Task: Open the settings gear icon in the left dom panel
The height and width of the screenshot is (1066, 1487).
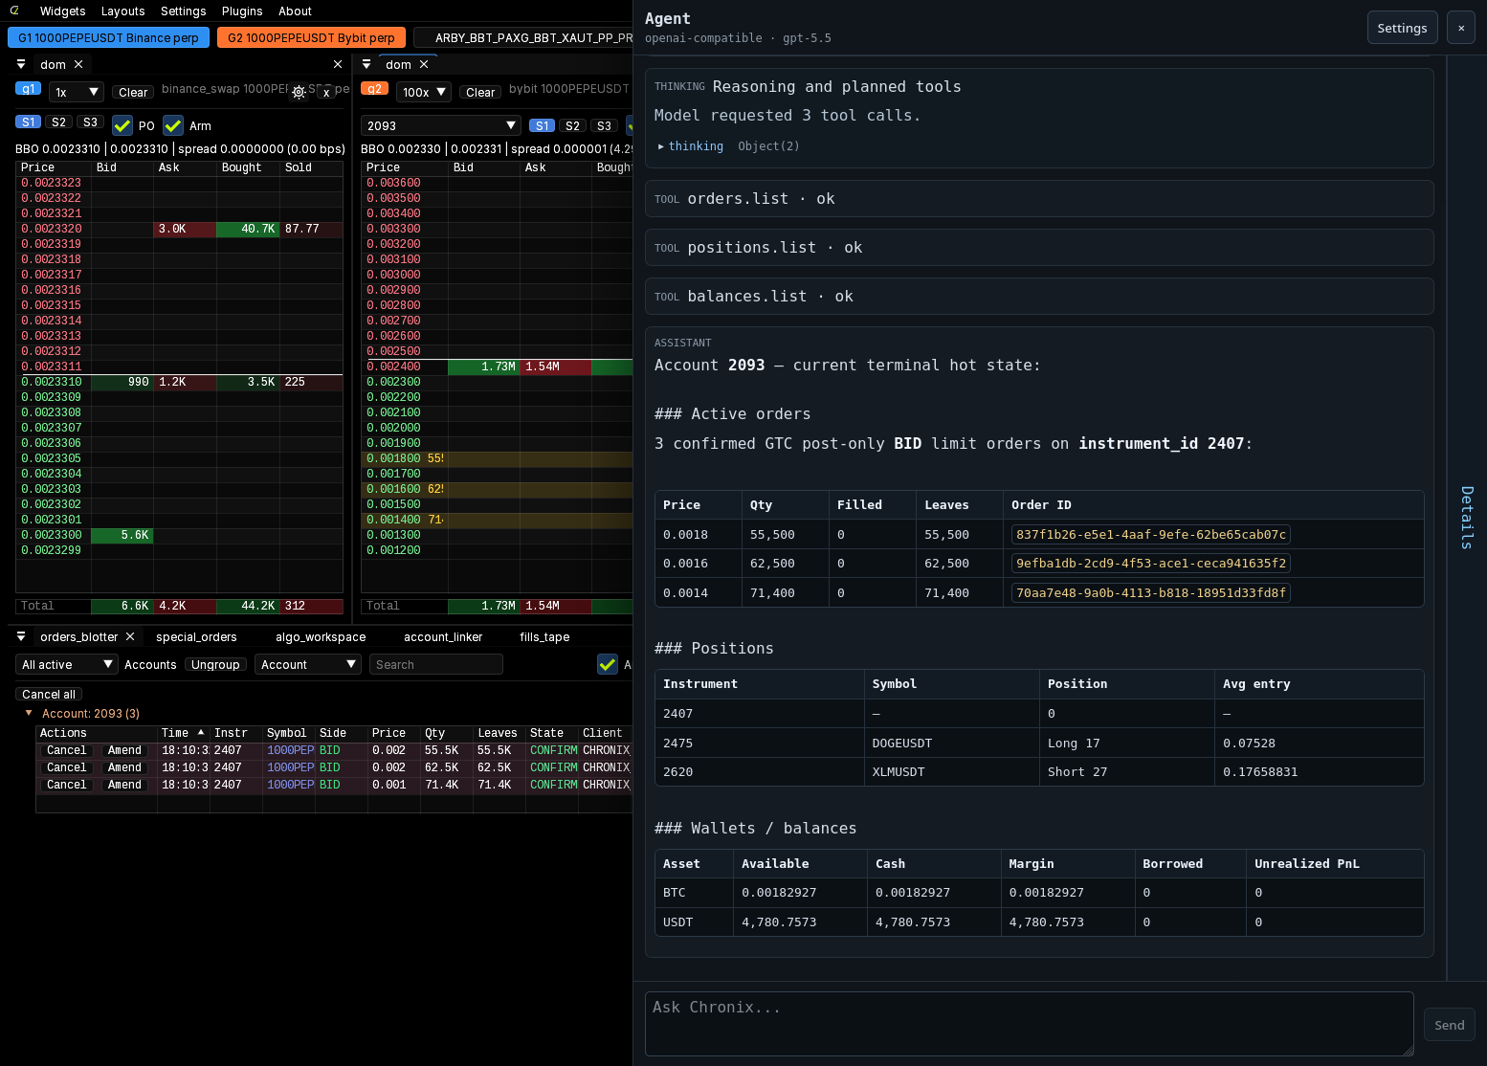Action: [299, 92]
